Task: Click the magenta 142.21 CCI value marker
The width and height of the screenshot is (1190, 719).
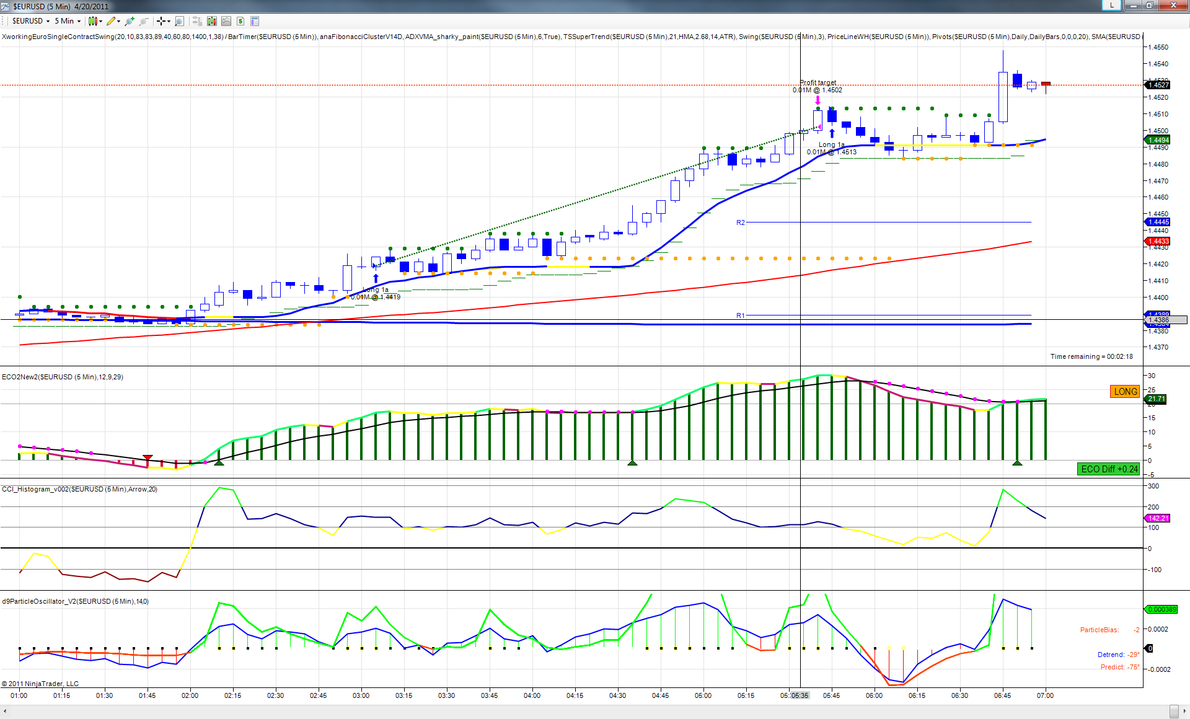Action: pyautogui.click(x=1157, y=518)
